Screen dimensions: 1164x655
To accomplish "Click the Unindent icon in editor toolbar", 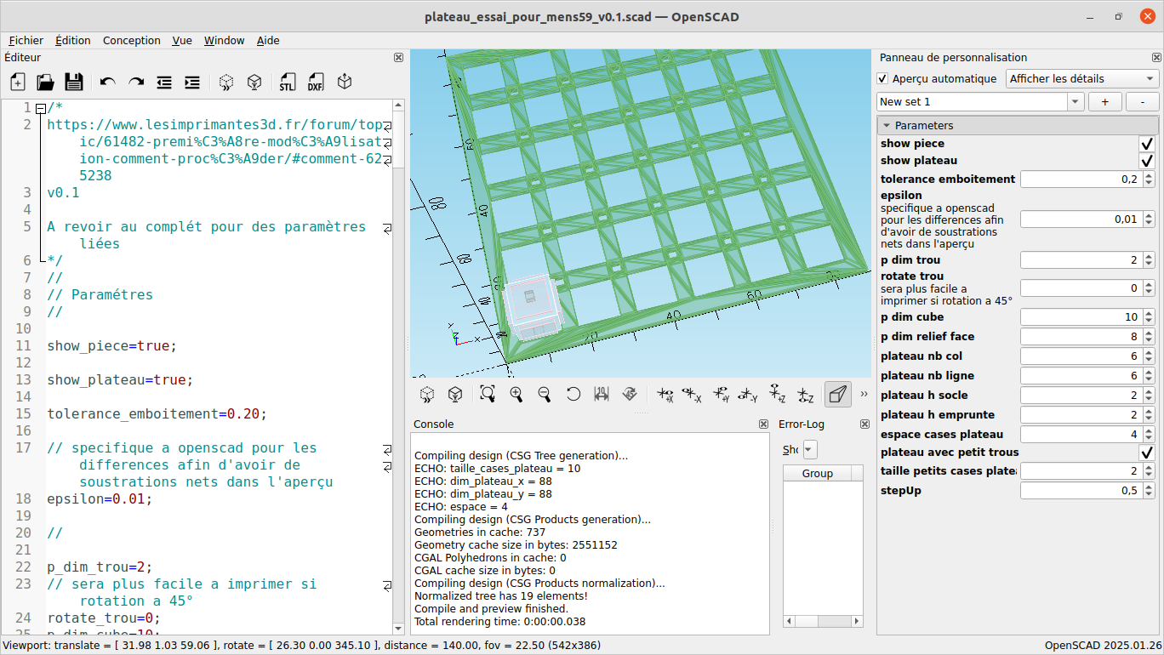I will (164, 83).
